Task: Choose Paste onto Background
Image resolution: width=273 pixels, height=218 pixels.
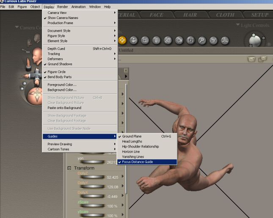Action: click(x=80, y=108)
